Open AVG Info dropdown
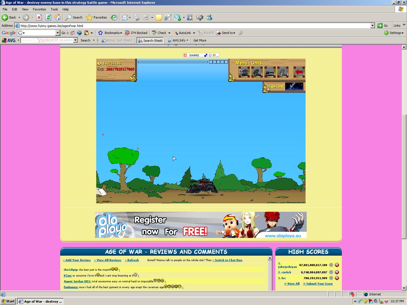This screenshot has width=407, height=305. (178, 40)
